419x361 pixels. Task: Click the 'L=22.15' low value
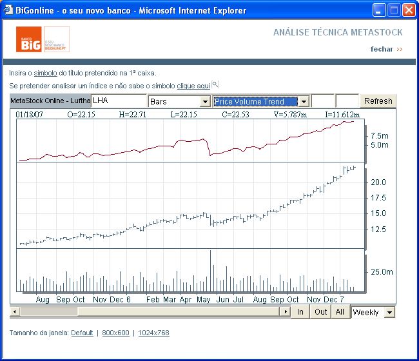[x=184, y=115]
